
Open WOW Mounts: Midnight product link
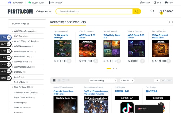[x=61, y=36]
